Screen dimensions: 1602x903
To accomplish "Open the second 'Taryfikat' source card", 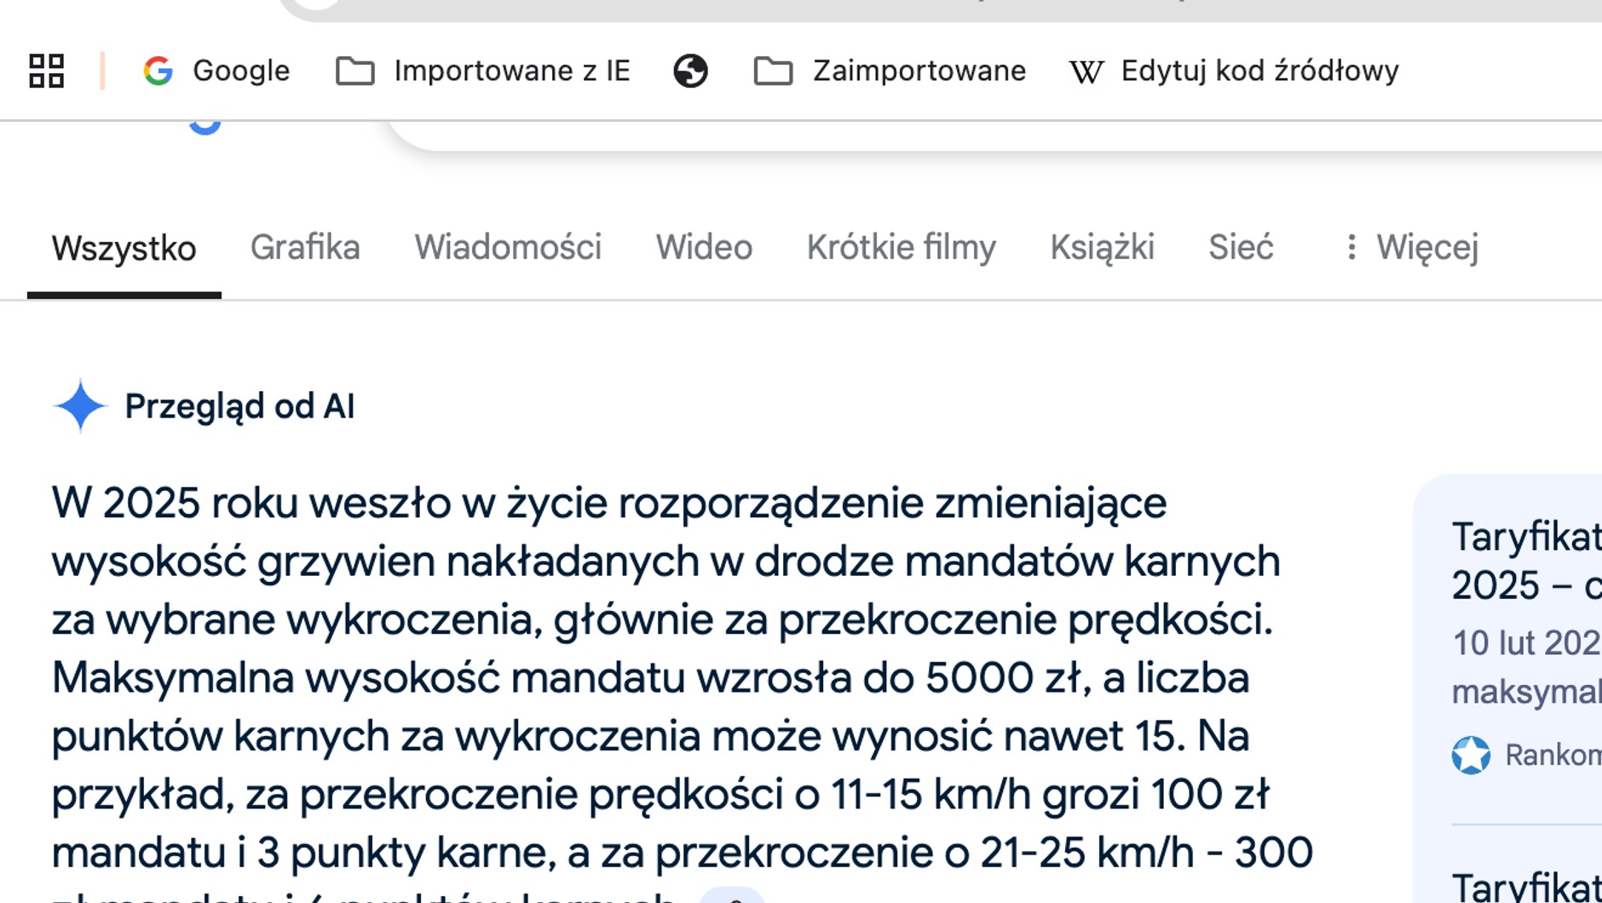I will pyautogui.click(x=1526, y=886).
